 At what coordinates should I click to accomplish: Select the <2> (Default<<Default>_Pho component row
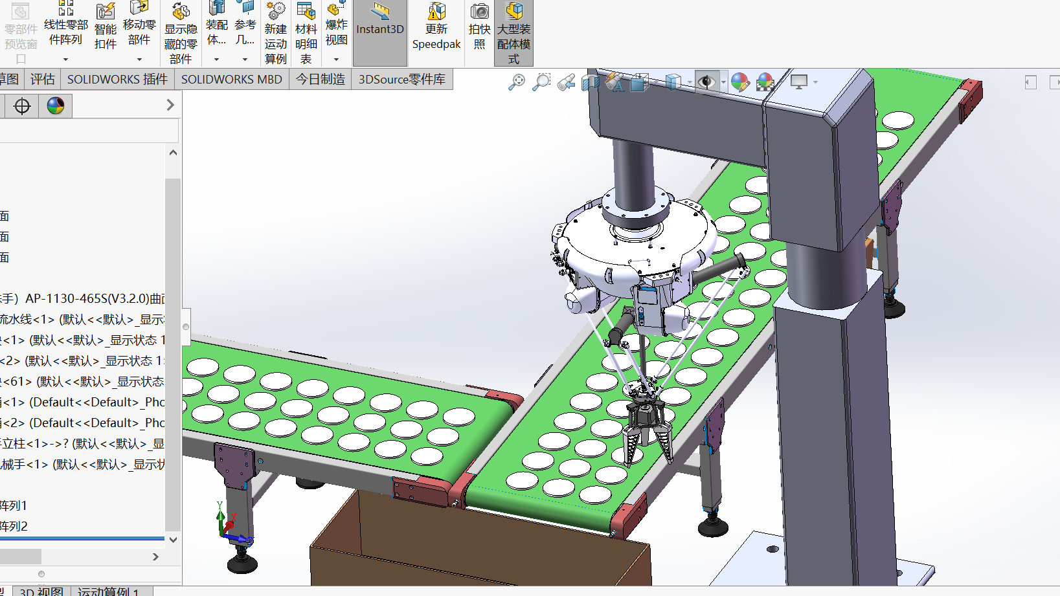(x=82, y=423)
